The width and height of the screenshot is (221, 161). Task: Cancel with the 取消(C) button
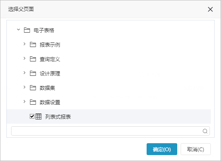pyautogui.click(x=195, y=149)
